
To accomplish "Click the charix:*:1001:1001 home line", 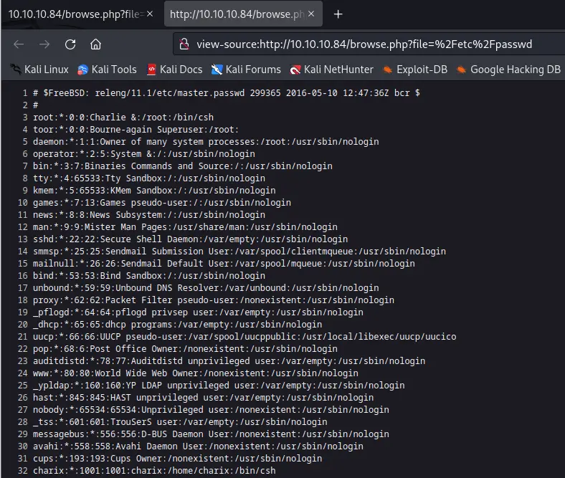I will tap(154, 471).
